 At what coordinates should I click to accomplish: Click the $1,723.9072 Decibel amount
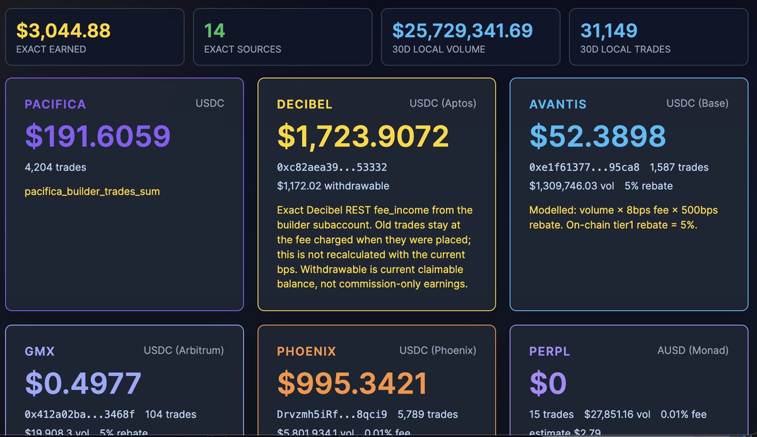point(363,136)
